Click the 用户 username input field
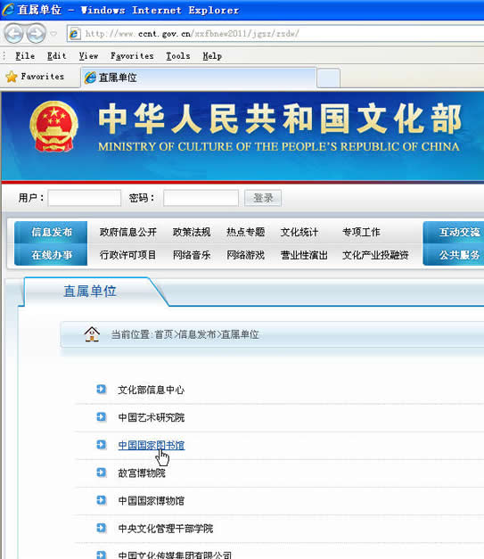Image resolution: width=484 pixels, height=559 pixels. pos(85,198)
